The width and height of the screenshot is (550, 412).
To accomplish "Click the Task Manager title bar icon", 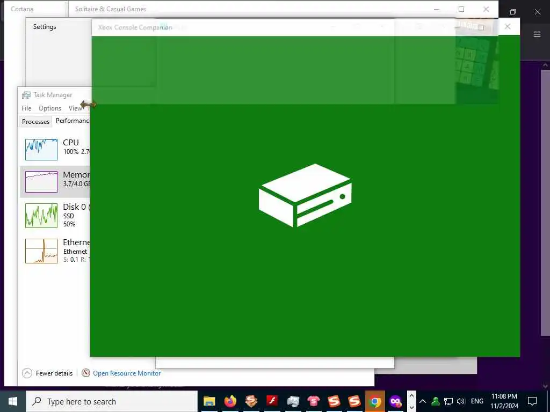I will click(26, 95).
